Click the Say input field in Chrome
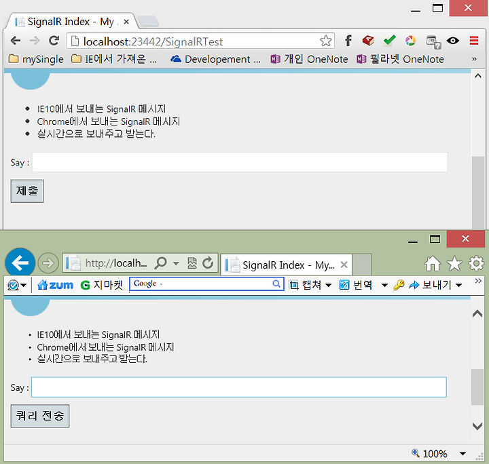Viewport: 489px width, 464px height. click(x=240, y=162)
